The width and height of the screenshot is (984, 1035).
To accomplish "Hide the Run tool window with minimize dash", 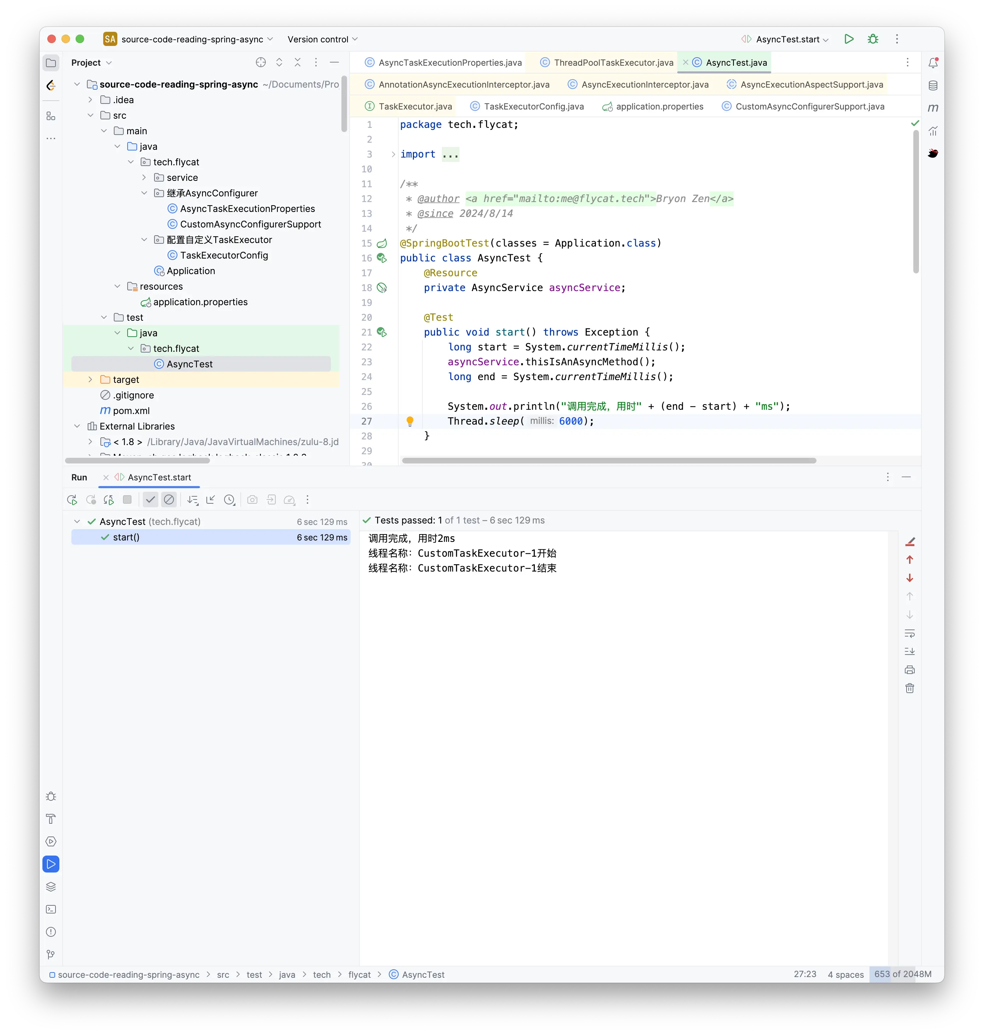I will pos(906,477).
